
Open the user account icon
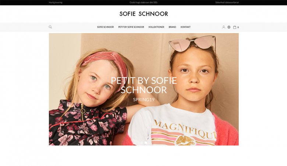pyautogui.click(x=223, y=27)
